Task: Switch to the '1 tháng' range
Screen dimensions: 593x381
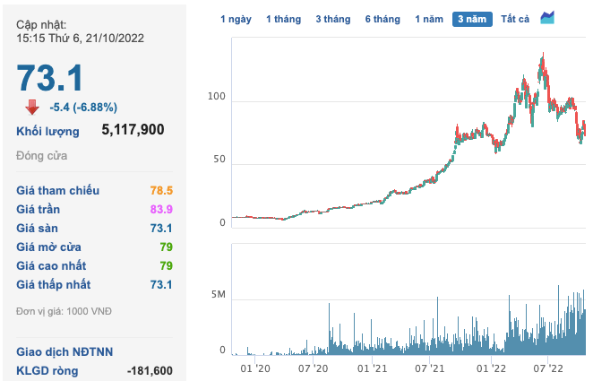Action: (x=282, y=19)
